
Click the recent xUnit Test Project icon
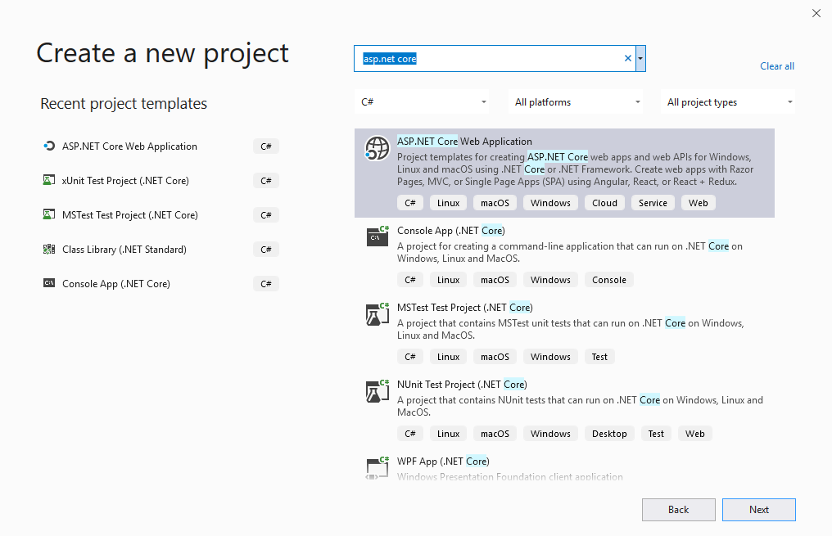[x=49, y=180]
